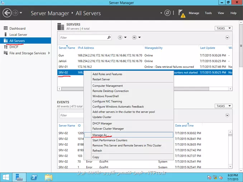The image size is (243, 182).
Task: Choose Remote Desktop Connection menu entry
Action: (x=110, y=91)
